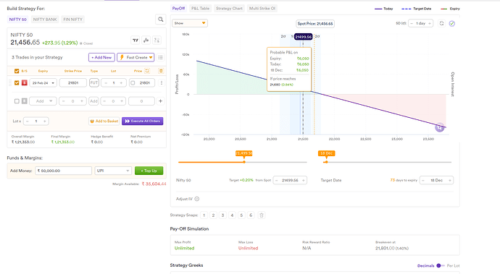This screenshot has width=500, height=274.
Task: Increase the Nifty 50 target price 21499.56
Action: (x=303, y=180)
